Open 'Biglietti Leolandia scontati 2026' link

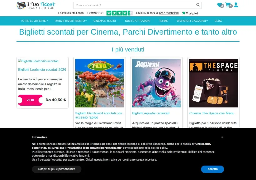pyautogui.click(x=42, y=70)
